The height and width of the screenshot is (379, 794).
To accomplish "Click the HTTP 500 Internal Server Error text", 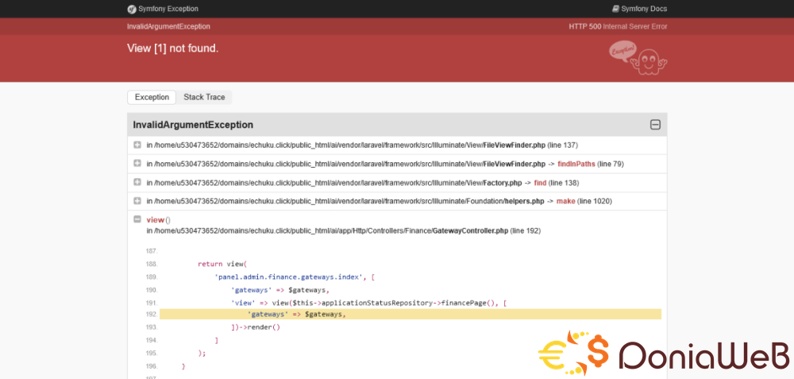I will click(x=618, y=27).
